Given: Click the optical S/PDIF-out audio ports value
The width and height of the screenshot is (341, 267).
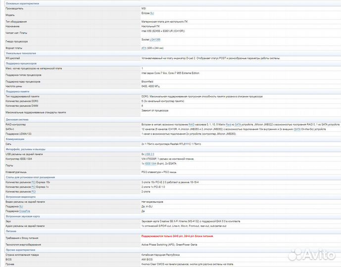Looking at the screenshot, I should pyautogui.click(x=184, y=226).
